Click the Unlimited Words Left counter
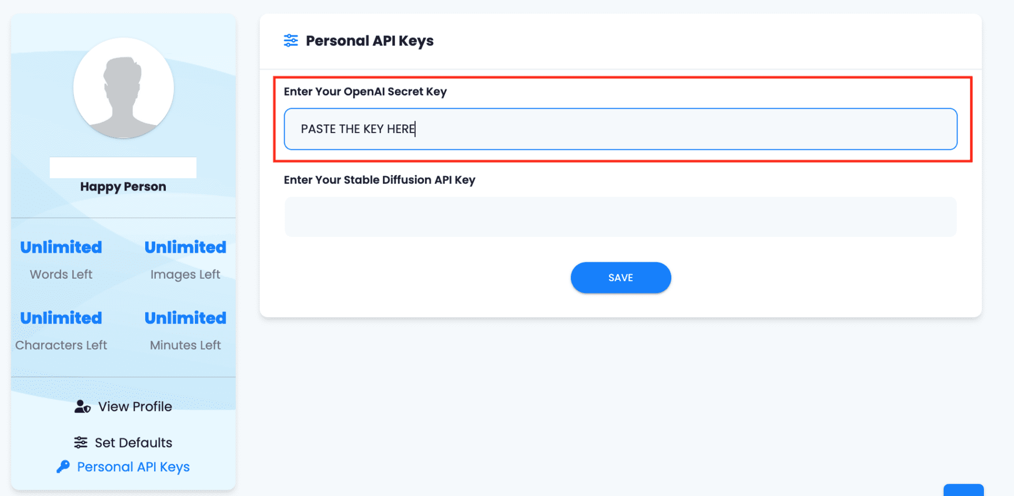 (x=61, y=247)
